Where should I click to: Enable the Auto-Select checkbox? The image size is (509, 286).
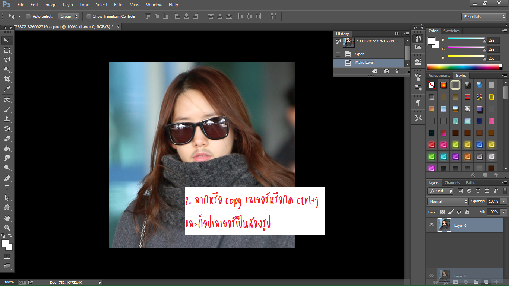coord(28,16)
